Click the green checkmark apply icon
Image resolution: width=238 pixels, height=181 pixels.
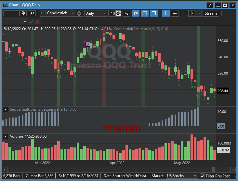[31, 22]
